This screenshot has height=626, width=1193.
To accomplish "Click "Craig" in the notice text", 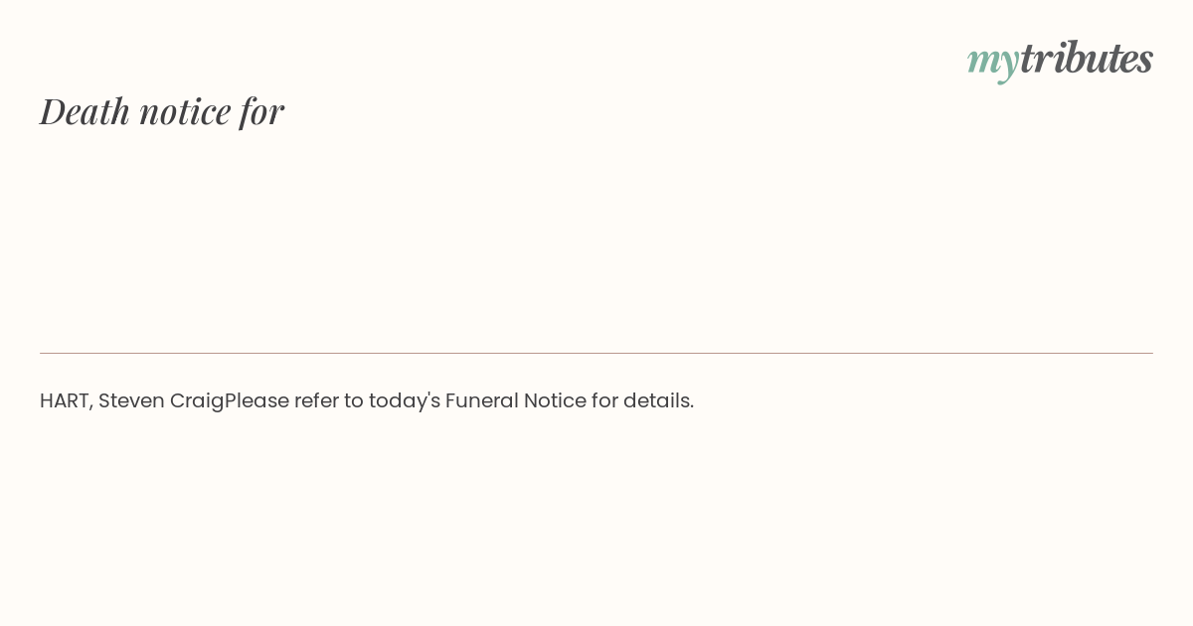I will pos(197,400).
